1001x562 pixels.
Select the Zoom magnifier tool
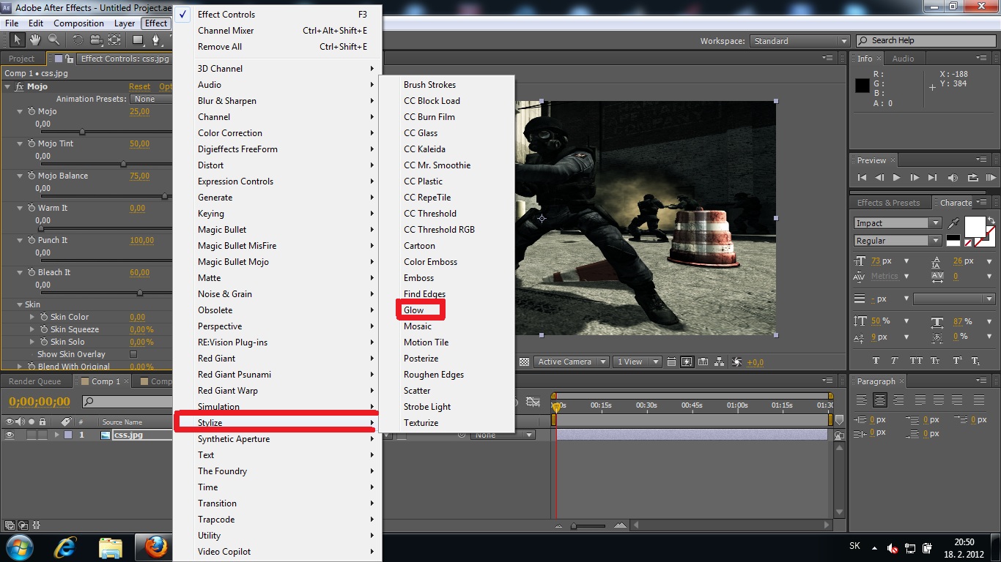[53, 40]
